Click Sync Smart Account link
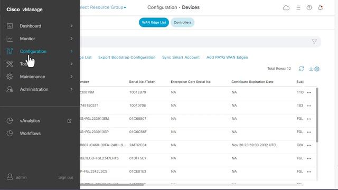Image resolution: width=338 pixels, height=190 pixels. [x=181, y=58]
